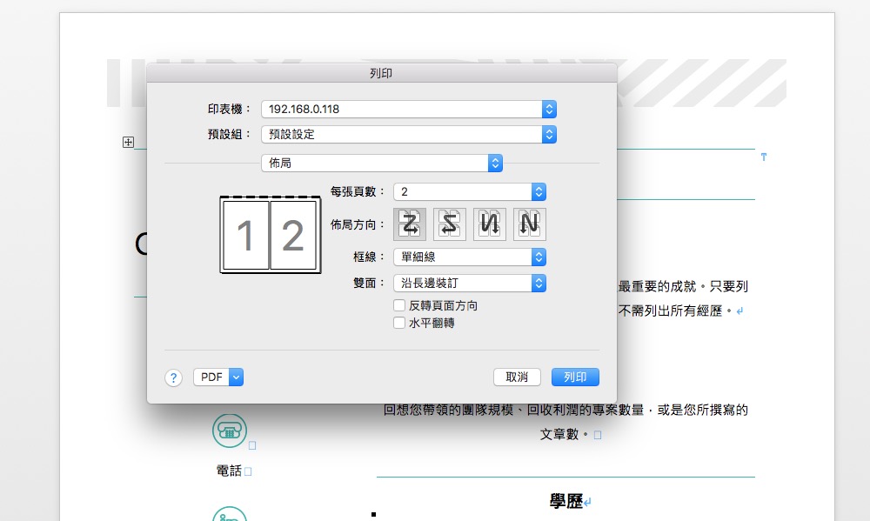Click the 1|2 page layout preview
Screen dimensions: 870x521
click(x=270, y=235)
